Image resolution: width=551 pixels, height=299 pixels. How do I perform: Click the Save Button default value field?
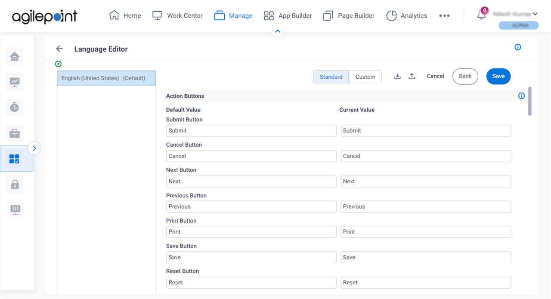251,257
